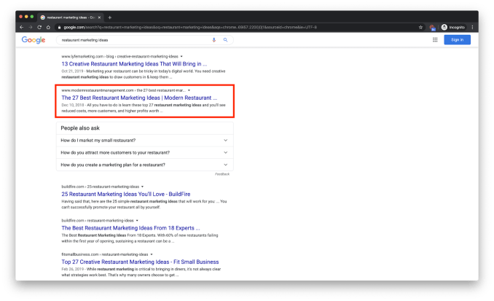The image size is (494, 301).
Task: Expand How do I market my small restaurant
Action: pyautogui.click(x=144, y=141)
